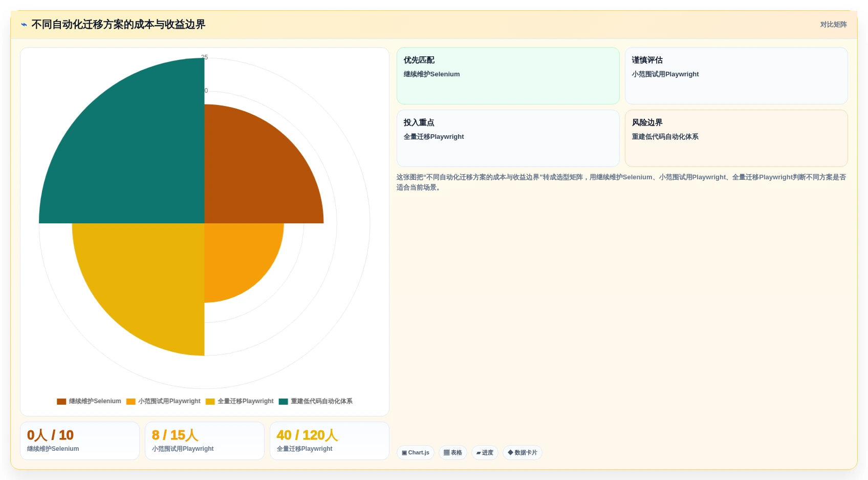Click the 数据卡片 tag
Viewport: 868px width, 480px height.
point(523,453)
